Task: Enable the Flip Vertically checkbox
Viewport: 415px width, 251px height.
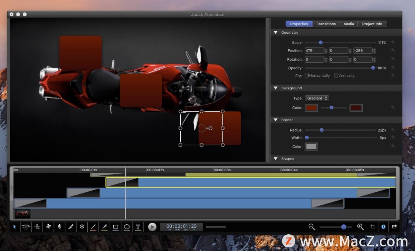Action: pyautogui.click(x=336, y=76)
